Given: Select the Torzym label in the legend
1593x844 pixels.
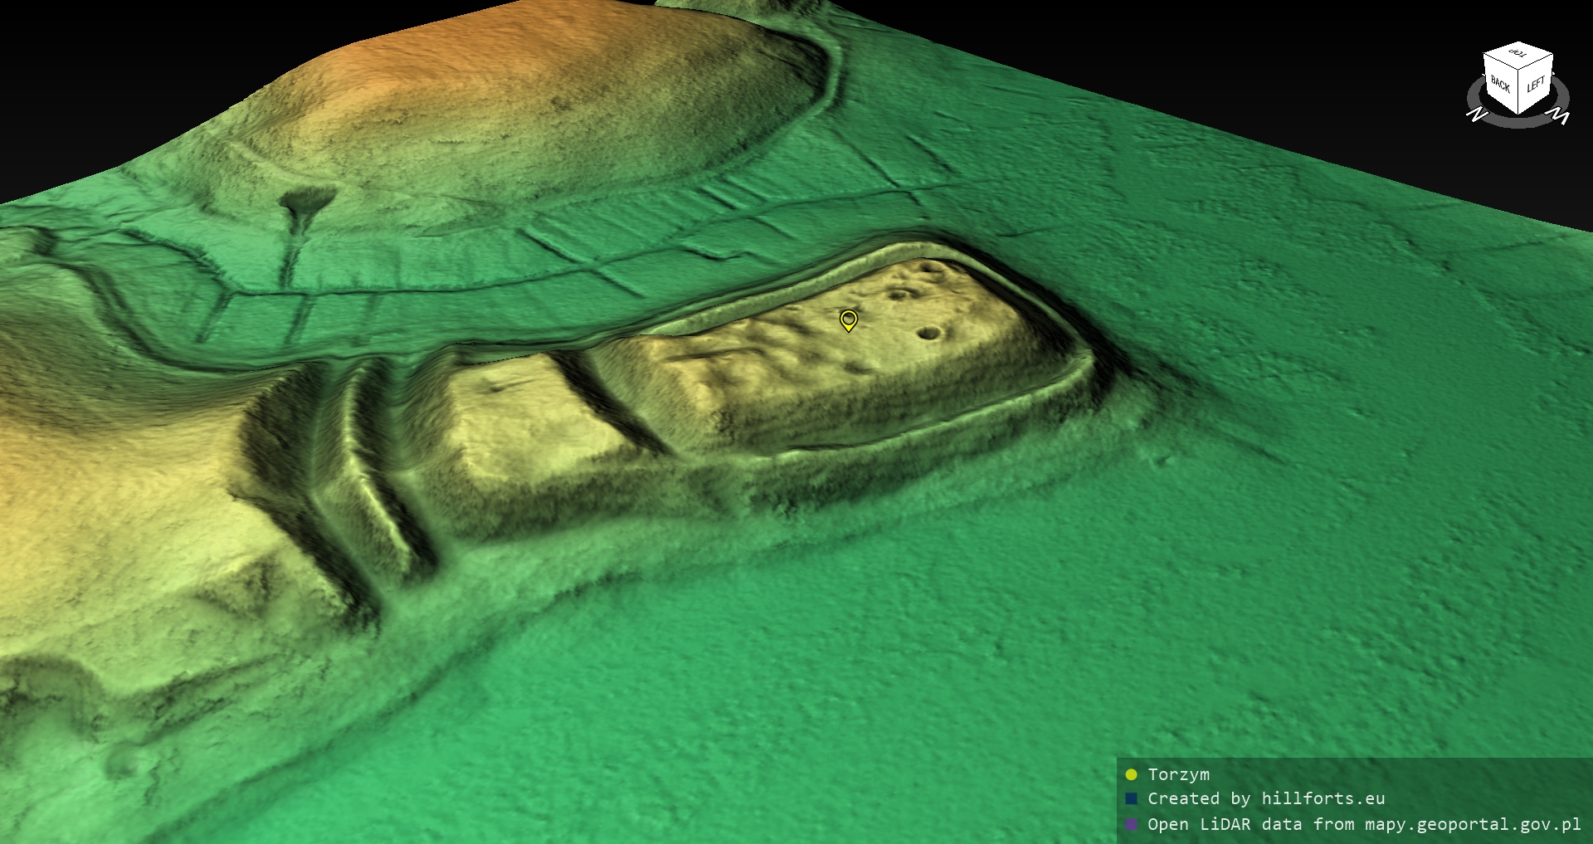Looking at the screenshot, I should [x=1178, y=774].
